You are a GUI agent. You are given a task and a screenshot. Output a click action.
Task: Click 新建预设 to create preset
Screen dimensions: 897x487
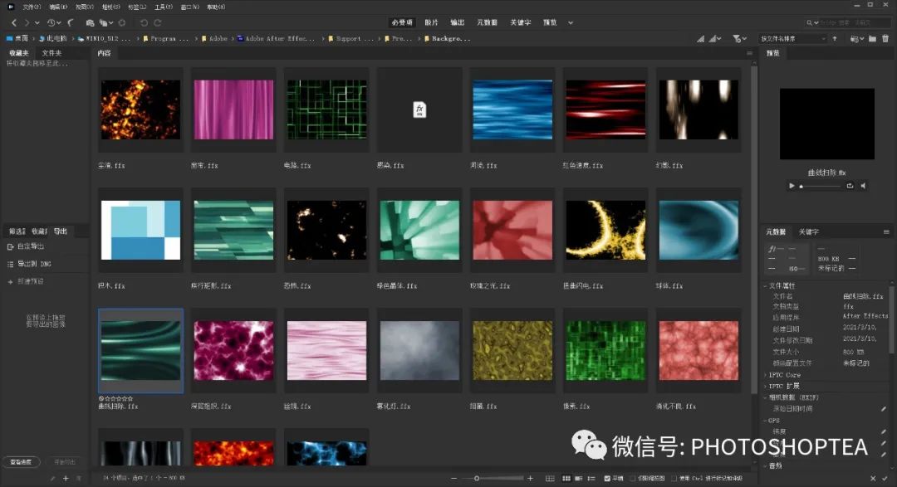(26, 282)
